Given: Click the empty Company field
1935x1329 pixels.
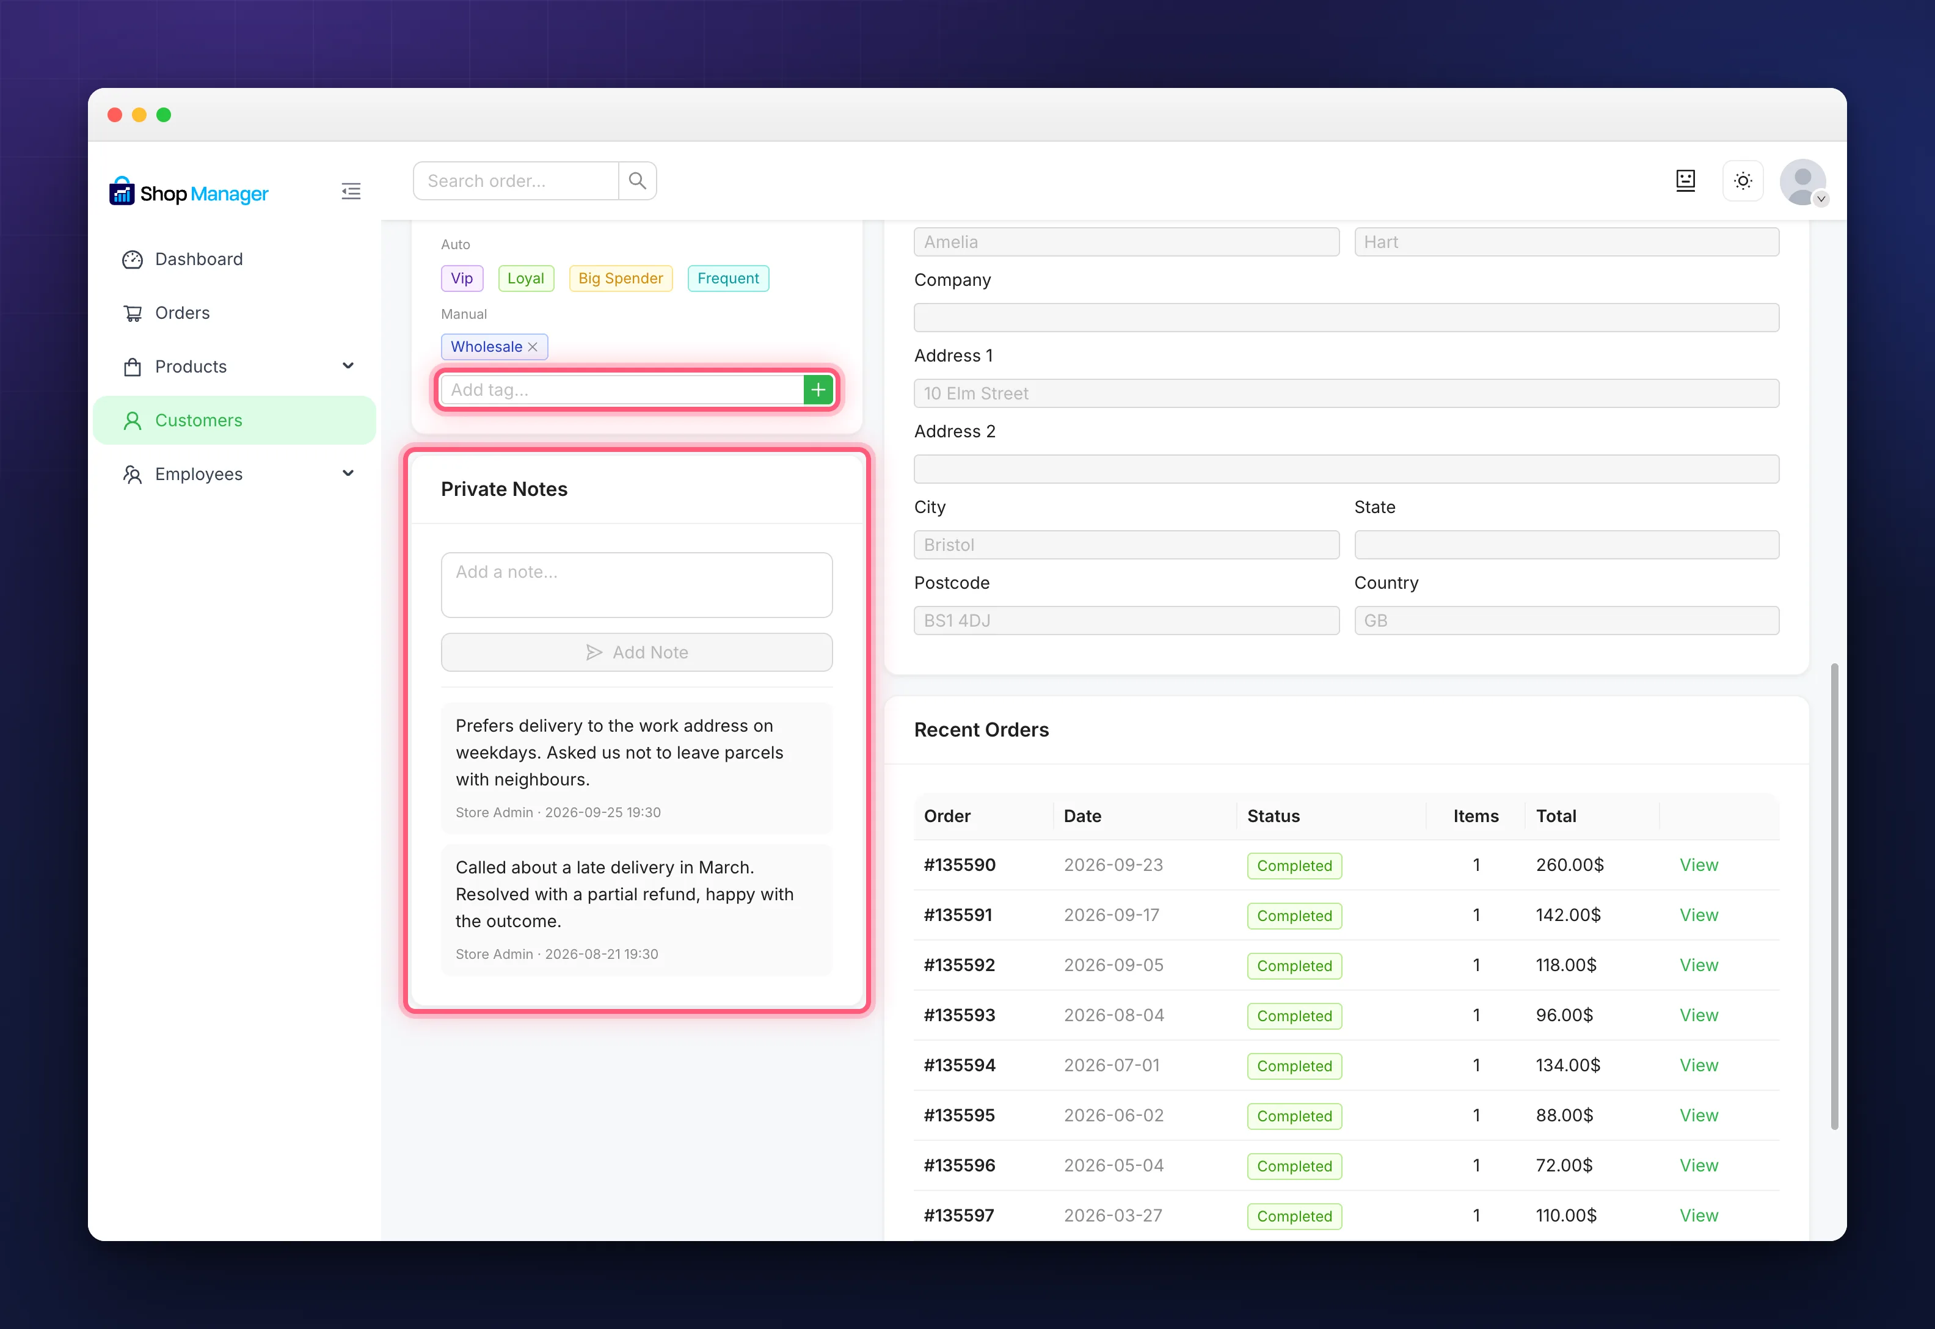Looking at the screenshot, I should (x=1346, y=317).
